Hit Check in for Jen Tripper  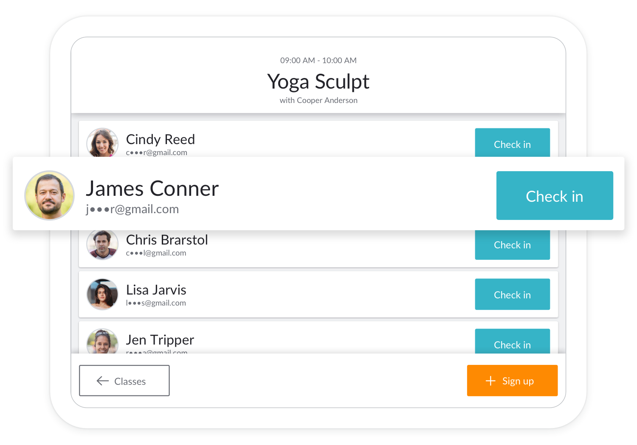point(512,342)
